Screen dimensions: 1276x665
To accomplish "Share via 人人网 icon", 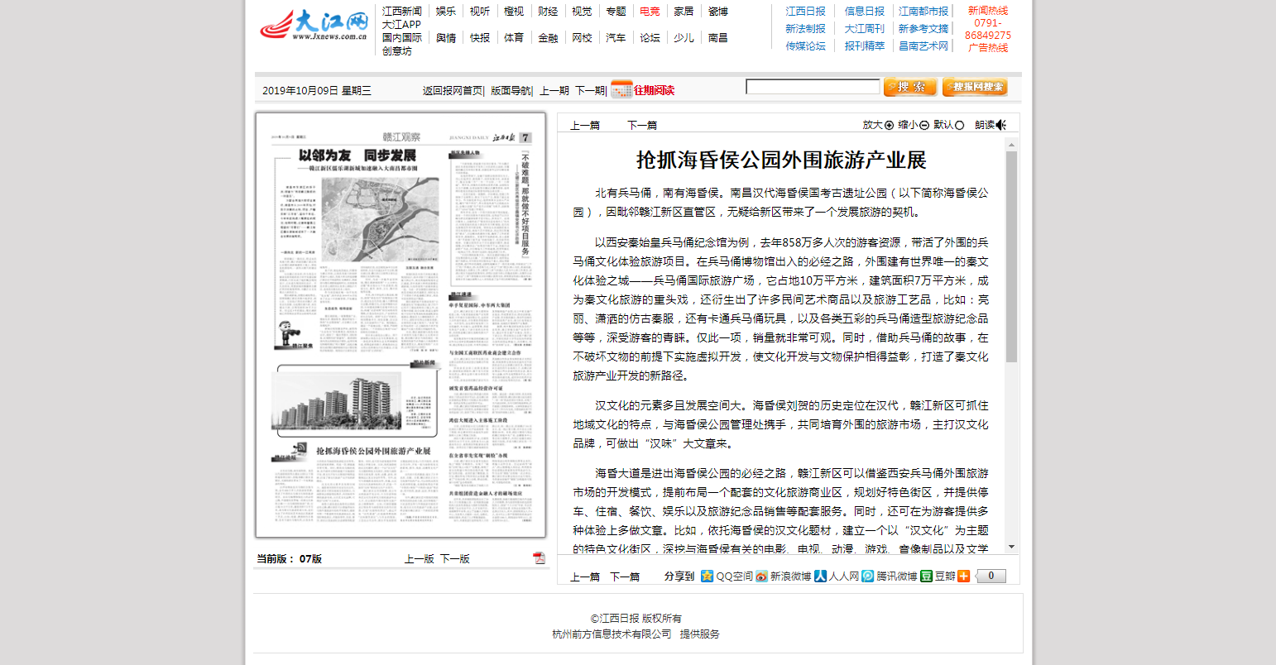I will click(820, 576).
